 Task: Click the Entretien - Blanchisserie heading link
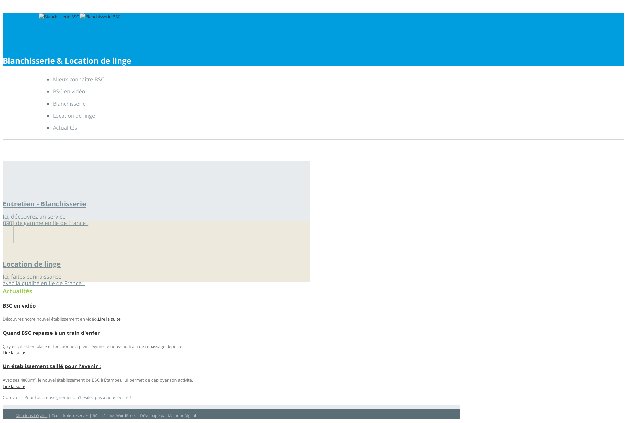click(44, 204)
